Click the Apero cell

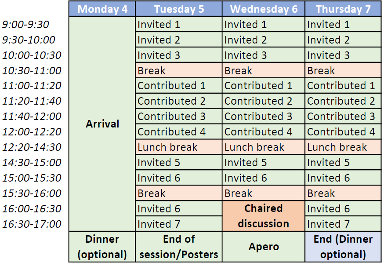pyautogui.click(x=264, y=247)
